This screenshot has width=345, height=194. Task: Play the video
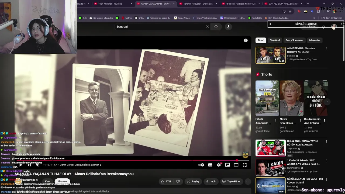pyautogui.click(x=21, y=165)
